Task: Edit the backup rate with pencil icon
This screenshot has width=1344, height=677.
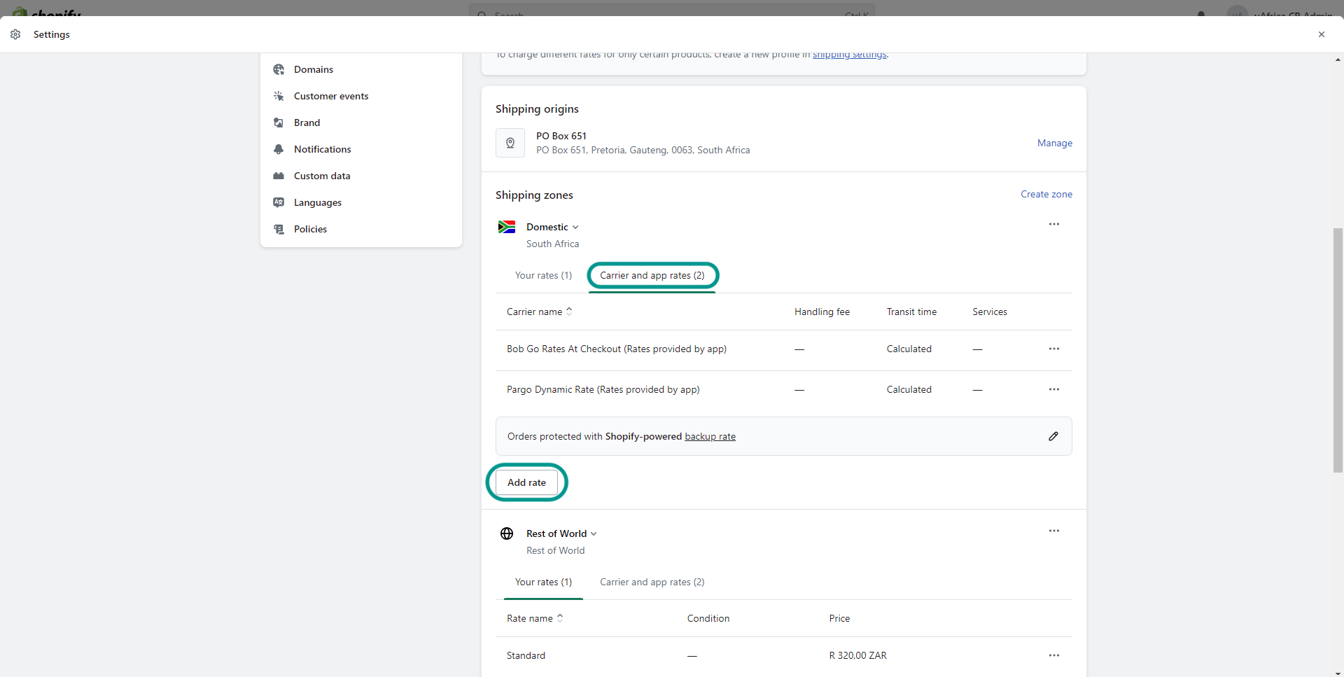Action: tap(1053, 436)
